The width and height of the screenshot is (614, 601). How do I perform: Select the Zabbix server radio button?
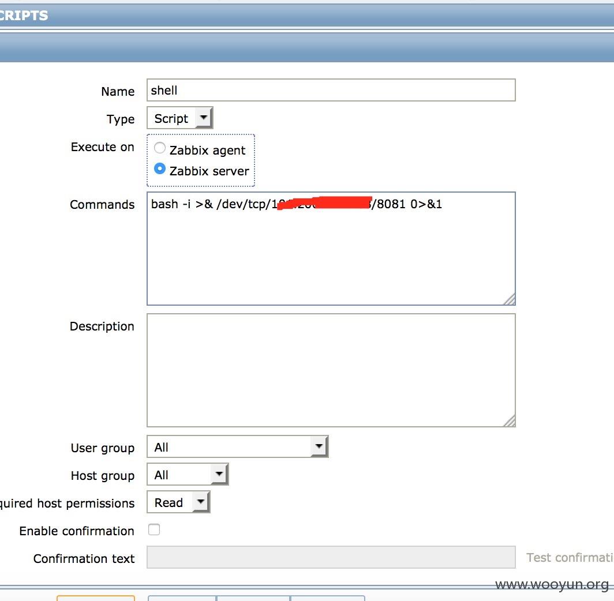pyautogui.click(x=159, y=168)
